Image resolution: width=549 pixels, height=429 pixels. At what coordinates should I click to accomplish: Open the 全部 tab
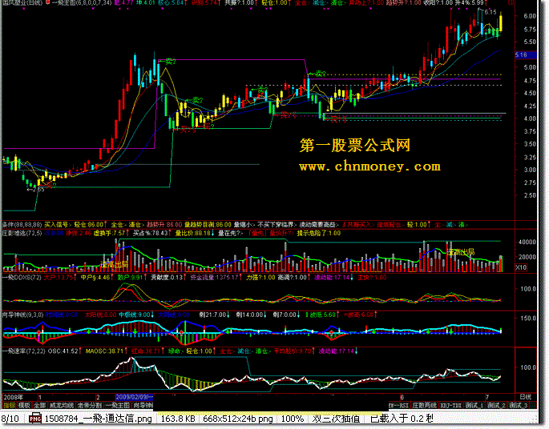point(39,406)
